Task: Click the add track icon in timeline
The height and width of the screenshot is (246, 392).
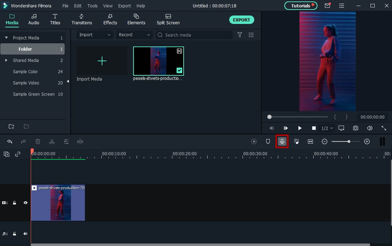Action: [6, 154]
